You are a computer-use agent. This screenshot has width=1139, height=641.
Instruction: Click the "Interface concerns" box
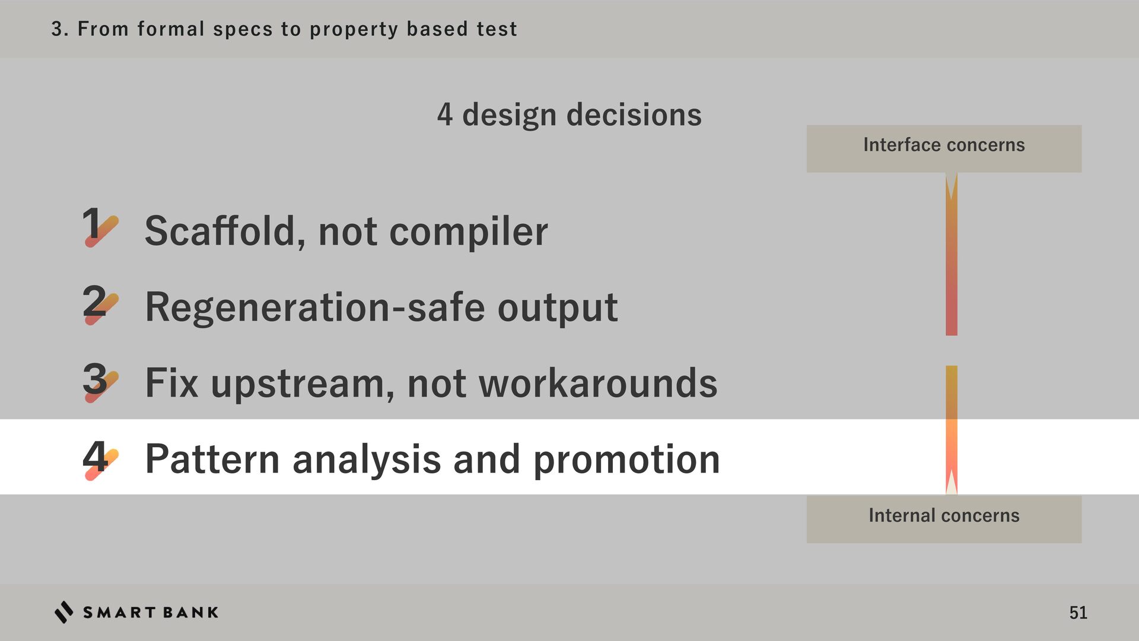[943, 148]
